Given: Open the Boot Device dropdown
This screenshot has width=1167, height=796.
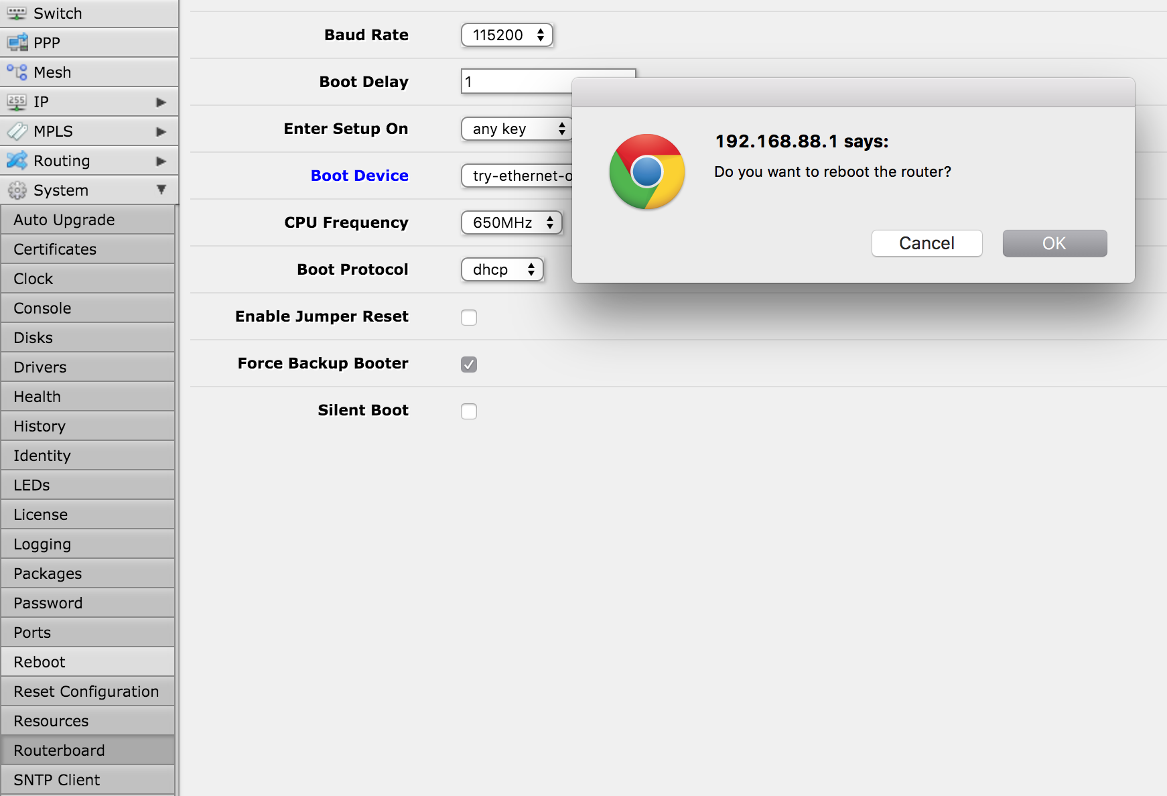Looking at the screenshot, I should click(517, 176).
